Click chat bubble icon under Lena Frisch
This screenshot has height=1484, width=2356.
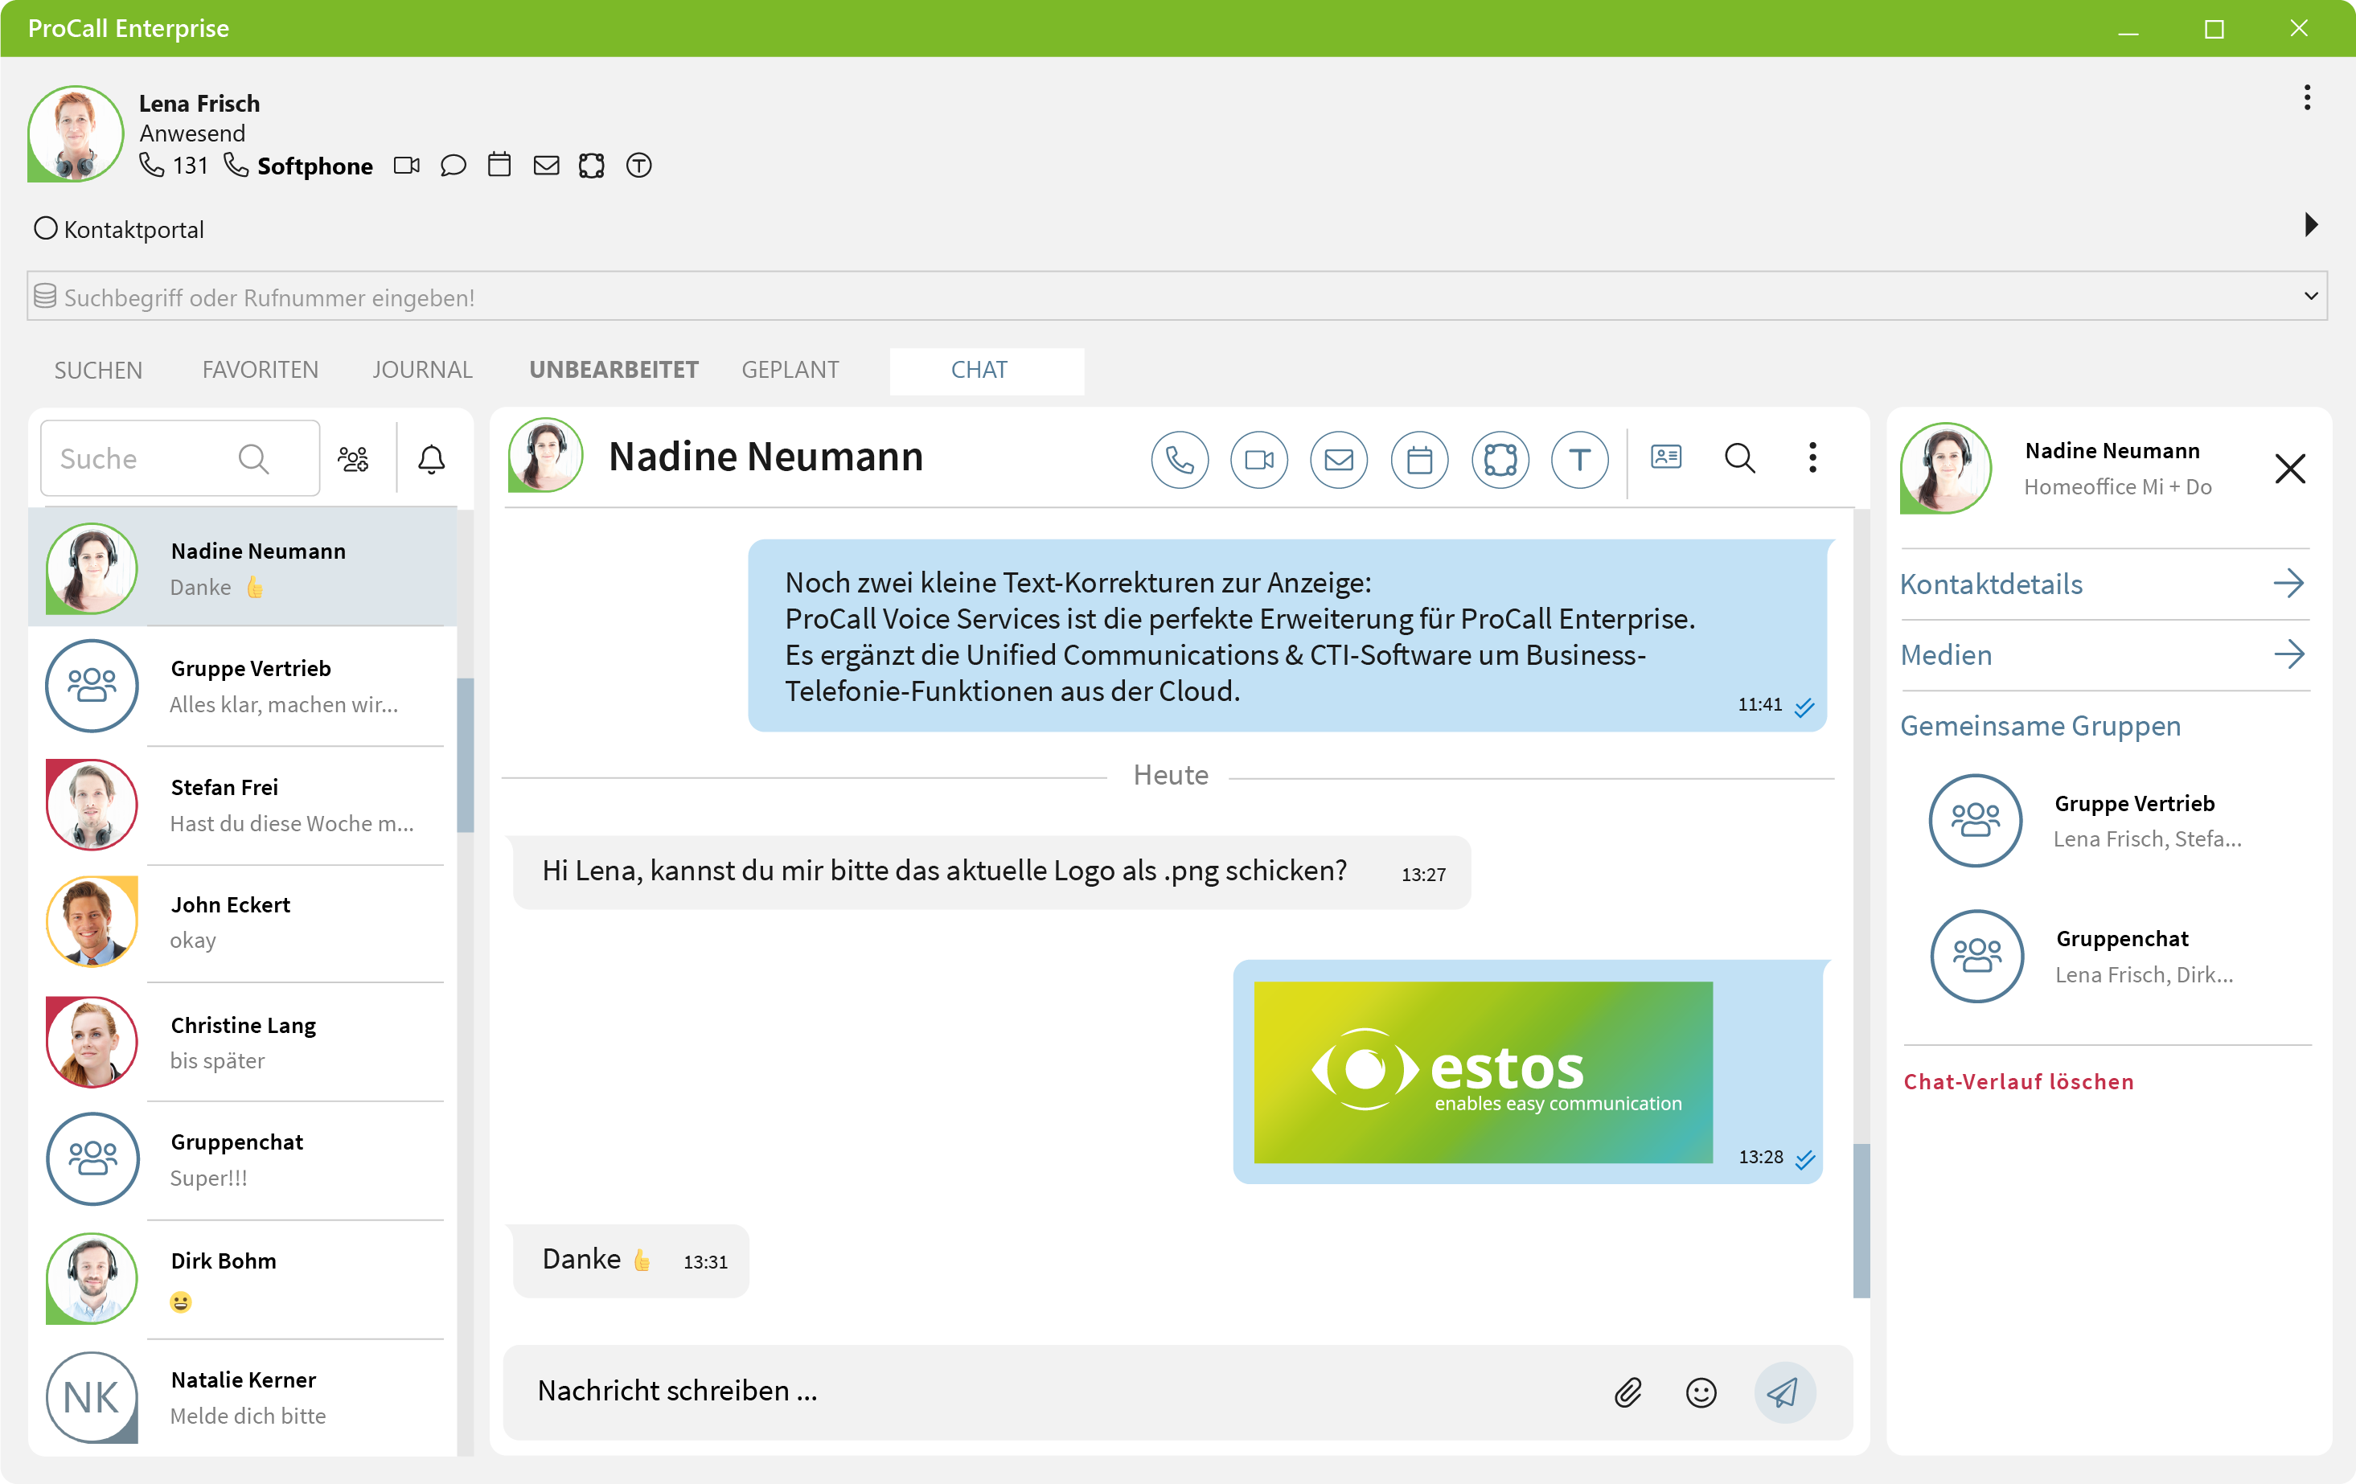coord(453,166)
